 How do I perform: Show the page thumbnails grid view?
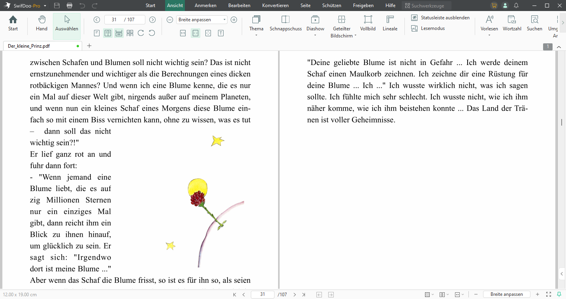click(x=130, y=33)
